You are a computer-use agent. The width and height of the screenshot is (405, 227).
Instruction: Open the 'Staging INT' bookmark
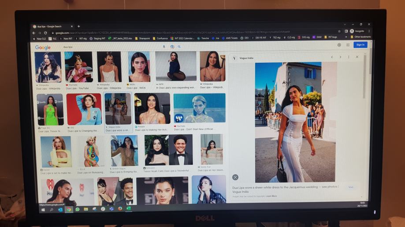[97, 39]
